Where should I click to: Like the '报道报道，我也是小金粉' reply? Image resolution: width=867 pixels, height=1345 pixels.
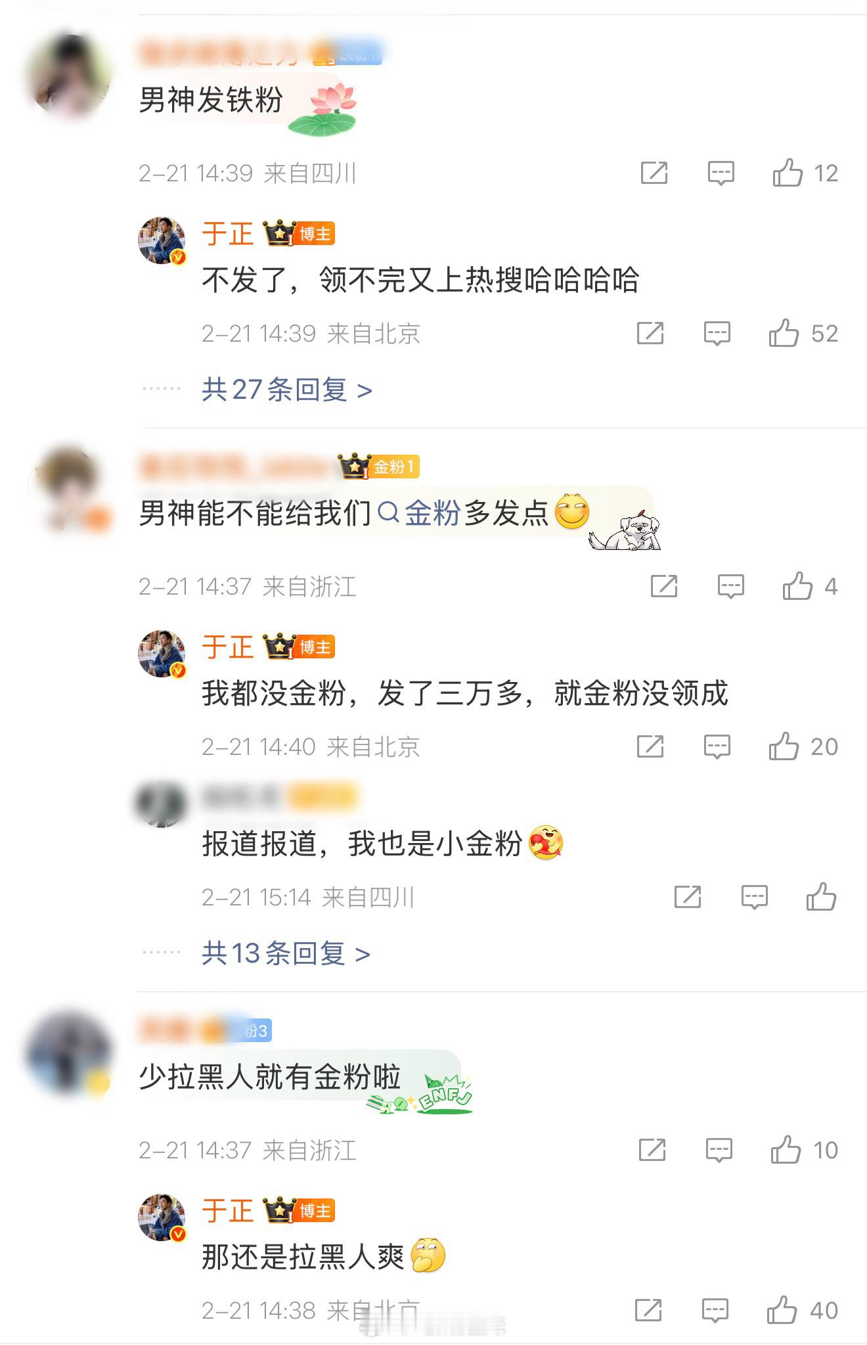(821, 897)
